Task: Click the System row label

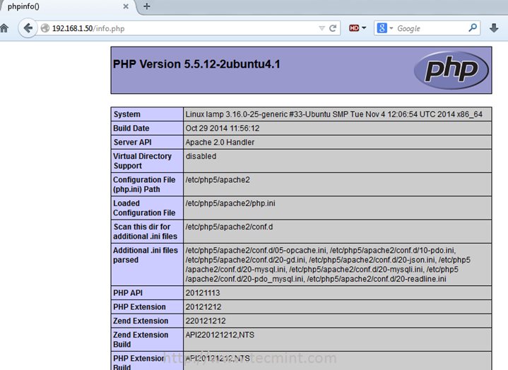Action: click(147, 114)
